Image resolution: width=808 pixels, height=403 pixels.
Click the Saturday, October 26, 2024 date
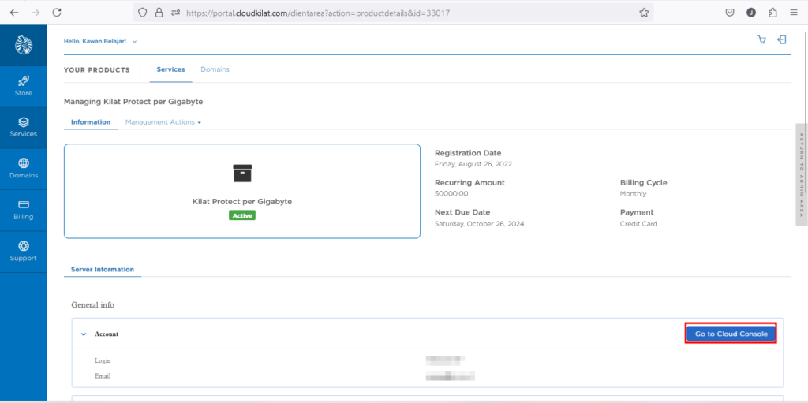[x=480, y=224]
